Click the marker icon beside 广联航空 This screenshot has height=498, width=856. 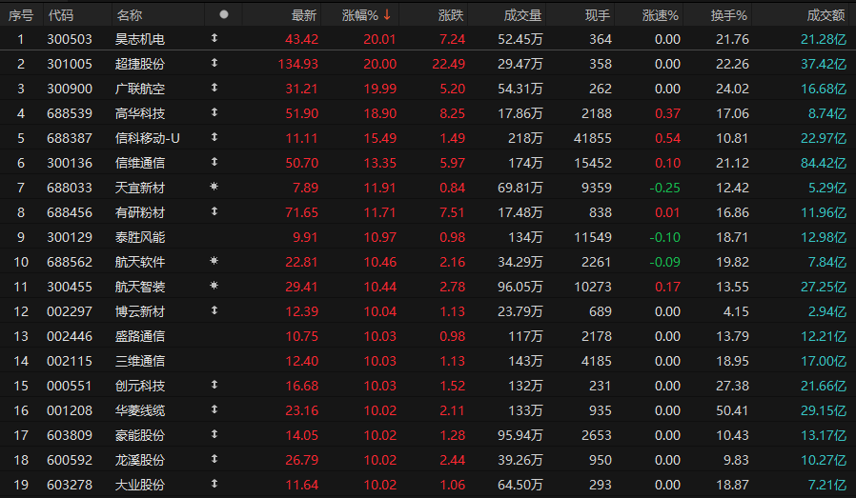[x=214, y=88]
